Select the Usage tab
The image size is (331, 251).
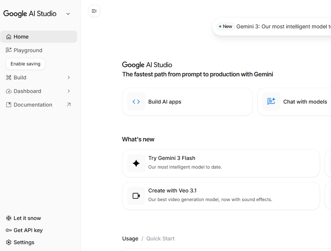pyautogui.click(x=130, y=239)
